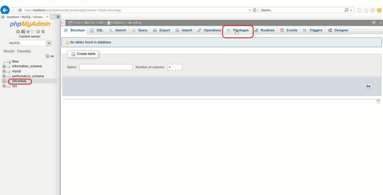The height and width of the screenshot is (195, 383).
Task: Click the page settings gear in header bar
Action: [374, 23]
